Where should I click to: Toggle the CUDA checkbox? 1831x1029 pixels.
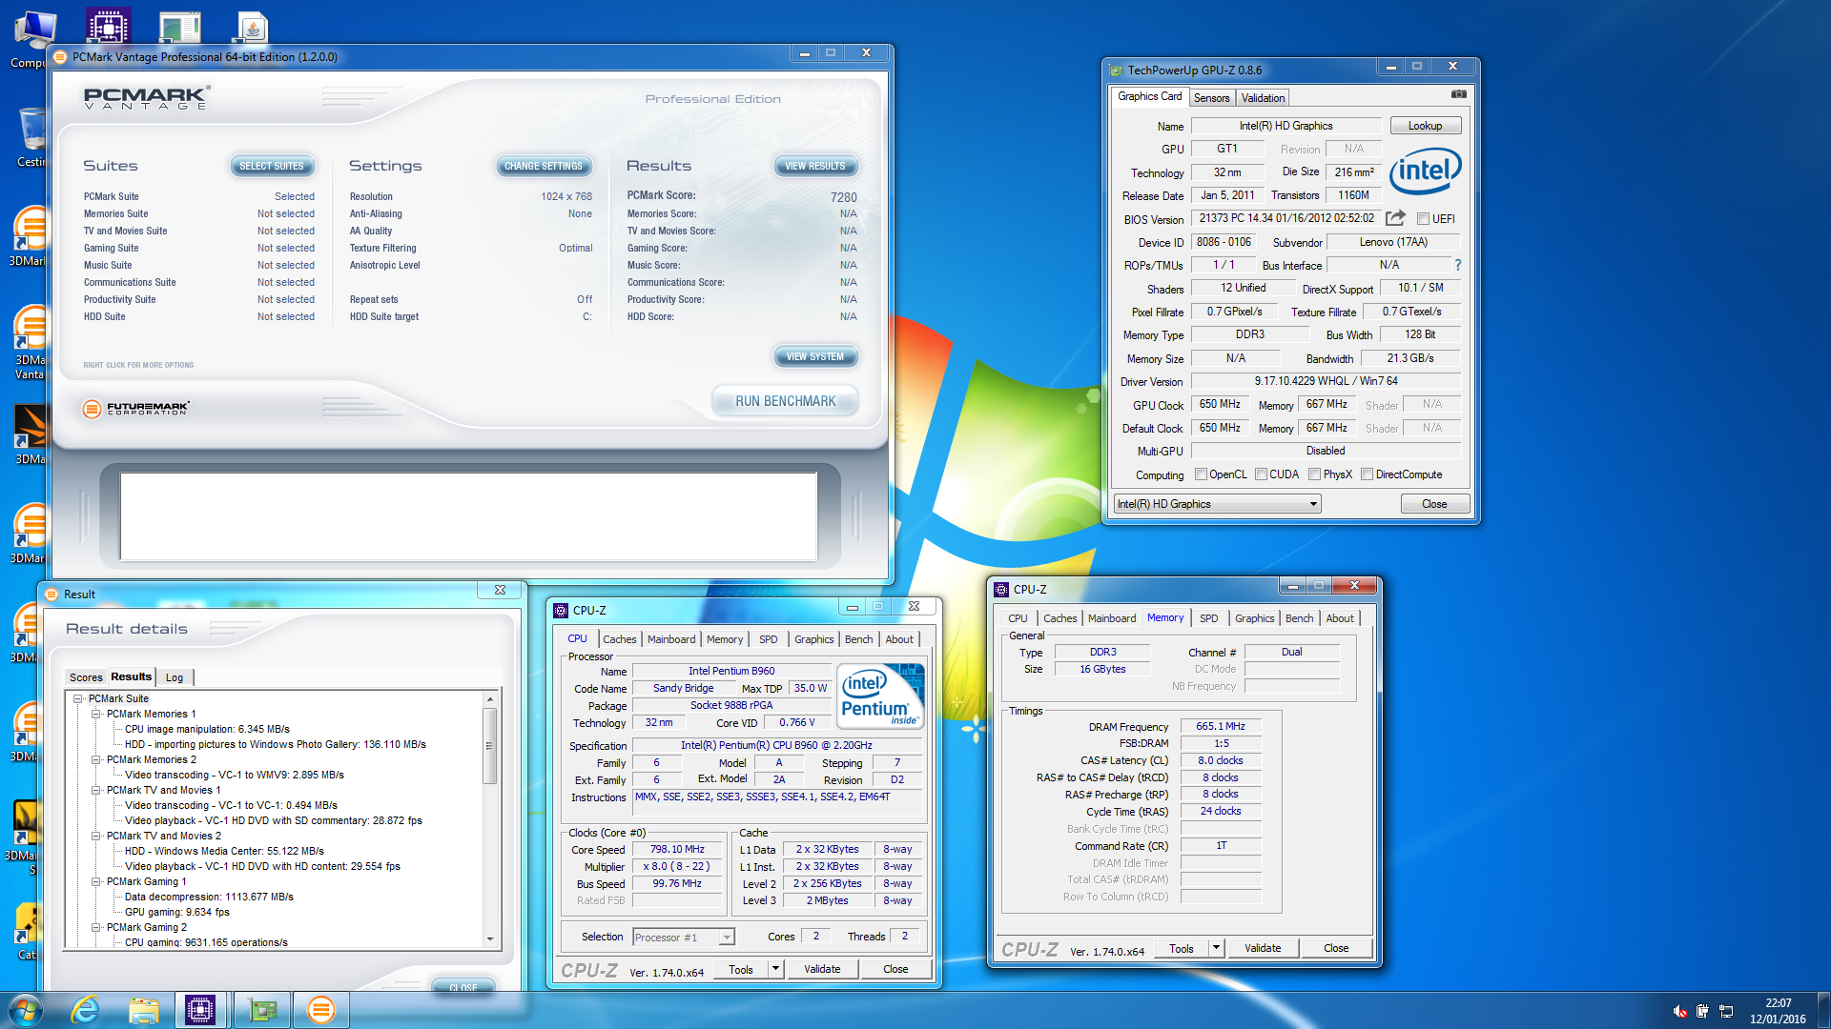coord(1261,474)
